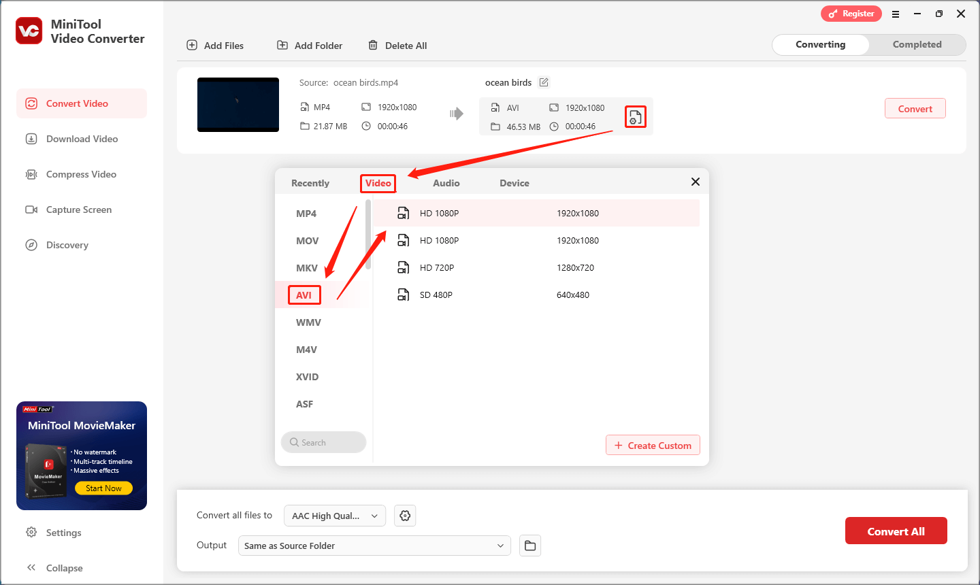
Task: Open Capture Screen in sidebar
Action: [82, 210]
